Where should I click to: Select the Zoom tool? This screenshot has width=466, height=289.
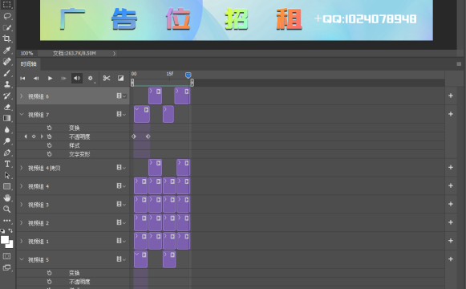7,209
